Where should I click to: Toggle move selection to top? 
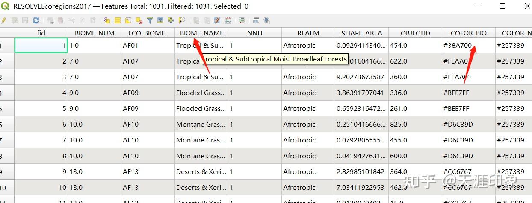tap(160, 20)
